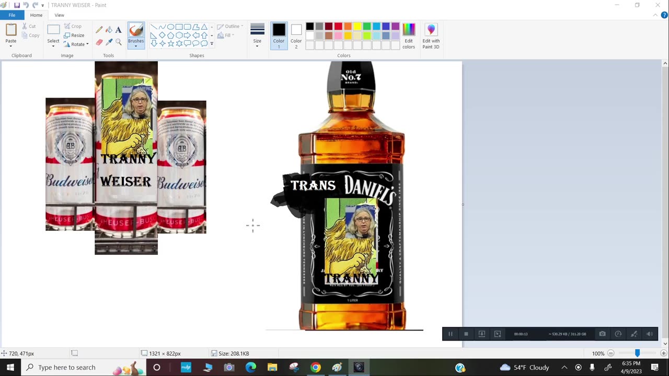Open the Select dropdown arrow
The width and height of the screenshot is (669, 376).
point(53,46)
